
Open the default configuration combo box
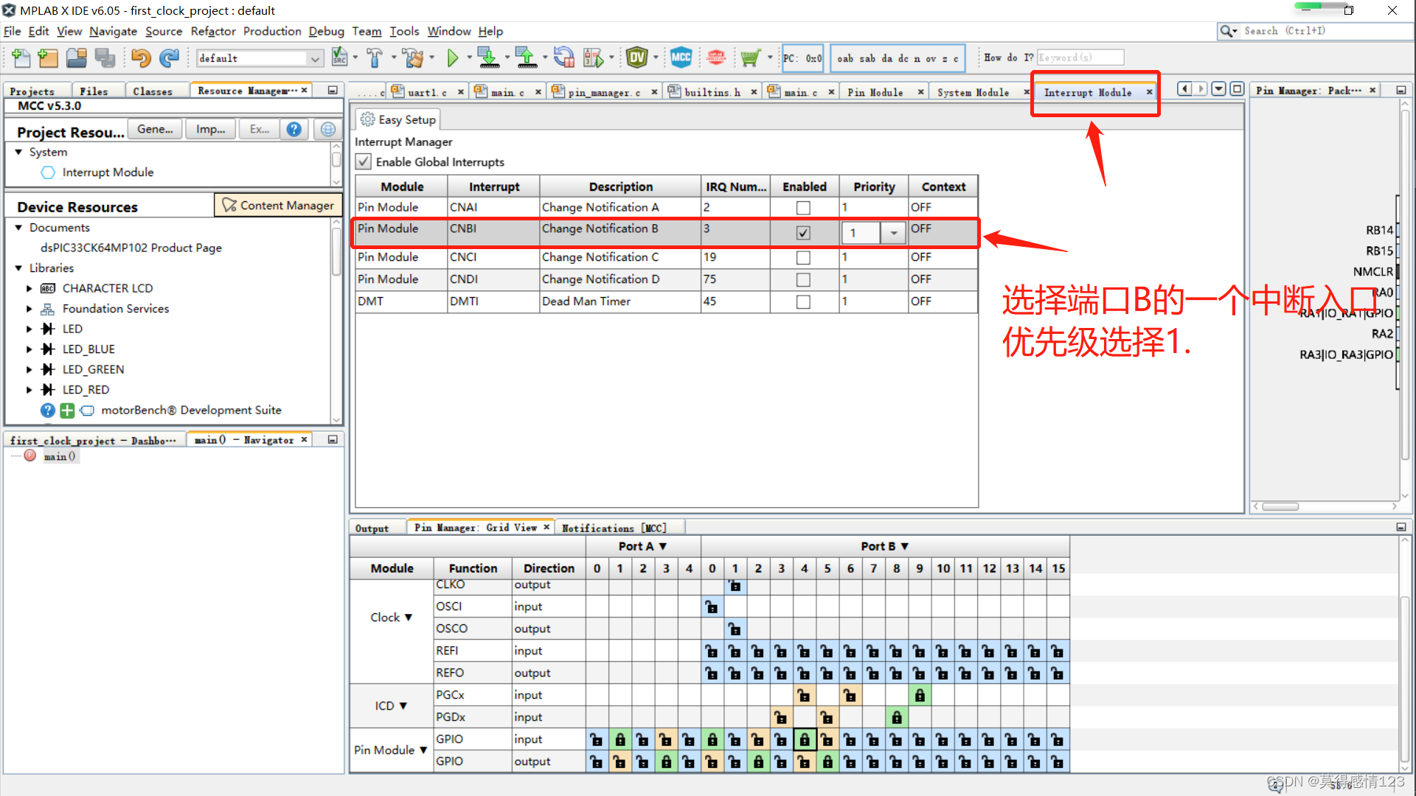click(x=260, y=58)
